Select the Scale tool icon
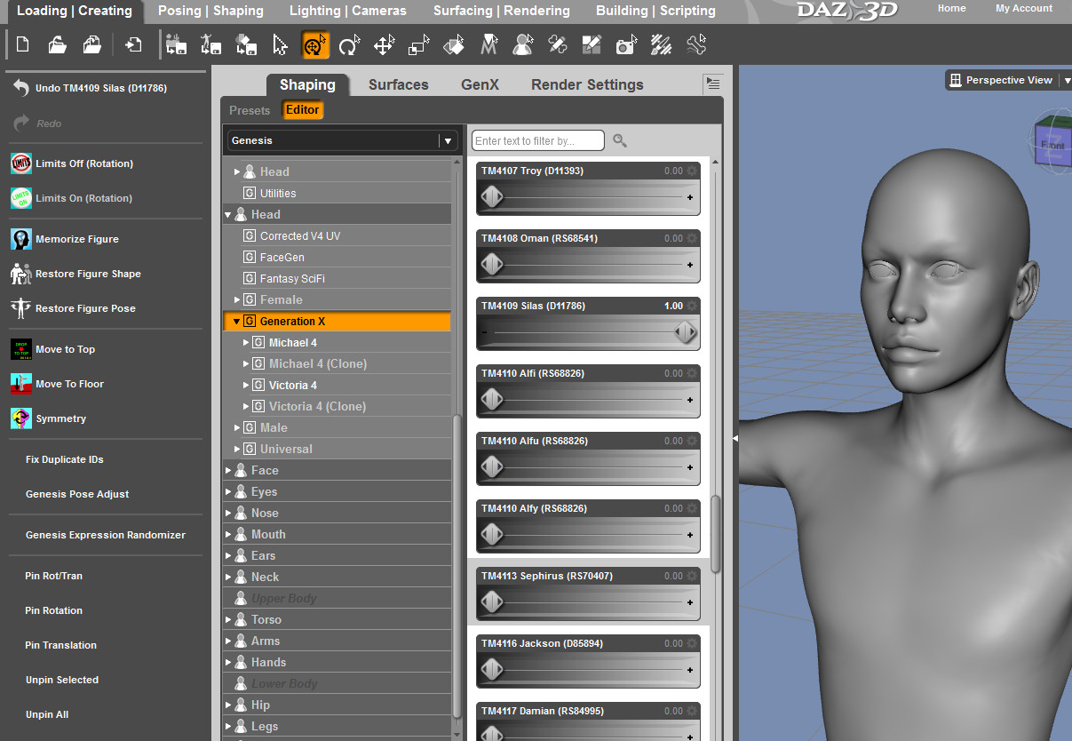The width and height of the screenshot is (1072, 741). 418,44
